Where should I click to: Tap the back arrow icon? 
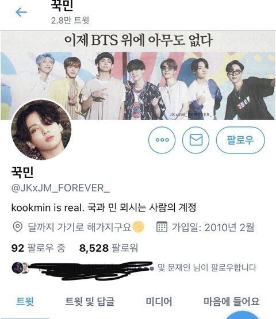click(21, 12)
